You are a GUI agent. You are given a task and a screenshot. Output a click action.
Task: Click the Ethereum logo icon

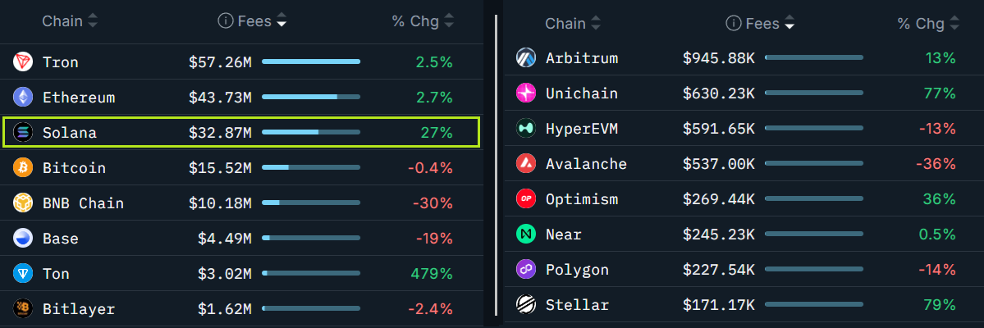tap(23, 97)
